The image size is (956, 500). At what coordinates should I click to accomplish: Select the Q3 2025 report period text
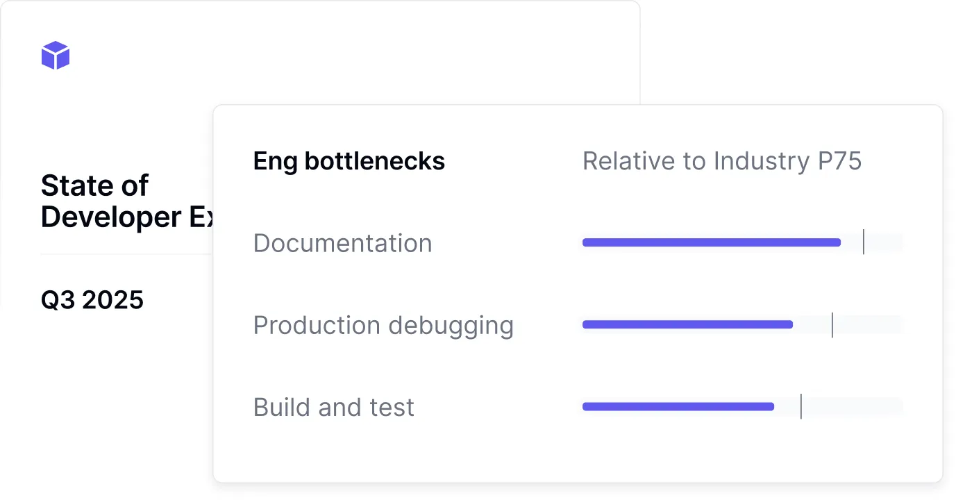92,300
